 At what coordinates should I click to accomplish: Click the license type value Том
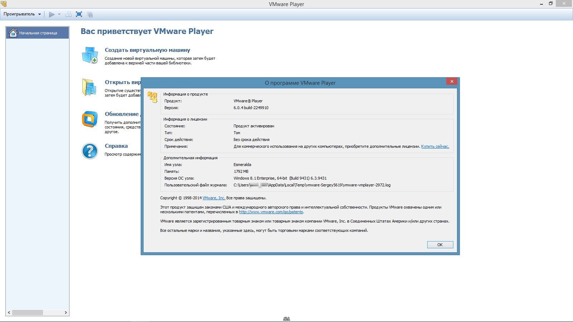click(x=237, y=133)
